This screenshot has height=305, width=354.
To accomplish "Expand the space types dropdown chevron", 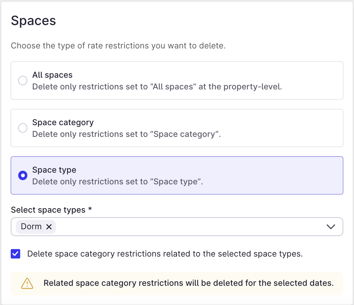I will tap(331, 227).
